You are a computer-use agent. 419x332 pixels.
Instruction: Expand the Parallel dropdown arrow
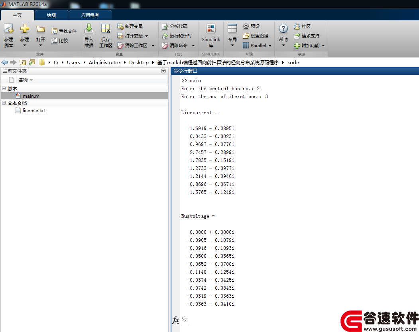click(x=270, y=45)
